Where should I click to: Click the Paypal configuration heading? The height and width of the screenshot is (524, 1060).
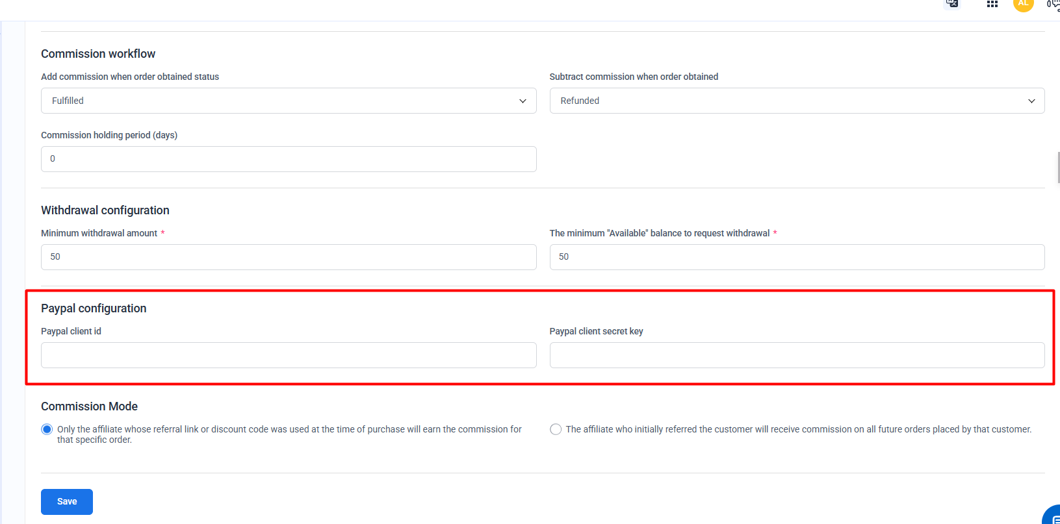(x=94, y=308)
